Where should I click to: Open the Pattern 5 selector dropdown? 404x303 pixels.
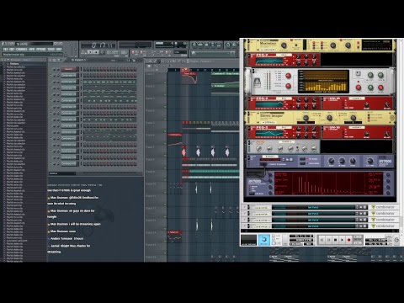[x=79, y=60]
